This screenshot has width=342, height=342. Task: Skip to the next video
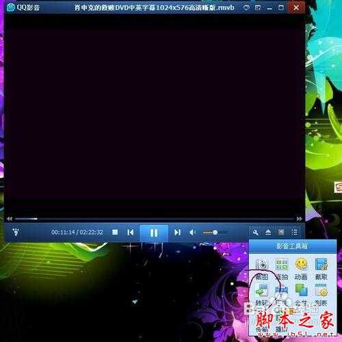tap(177, 233)
